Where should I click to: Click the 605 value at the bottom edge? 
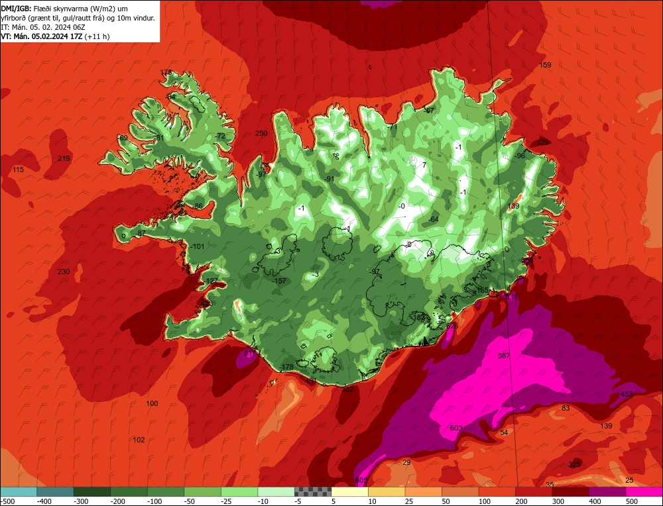tap(361, 480)
